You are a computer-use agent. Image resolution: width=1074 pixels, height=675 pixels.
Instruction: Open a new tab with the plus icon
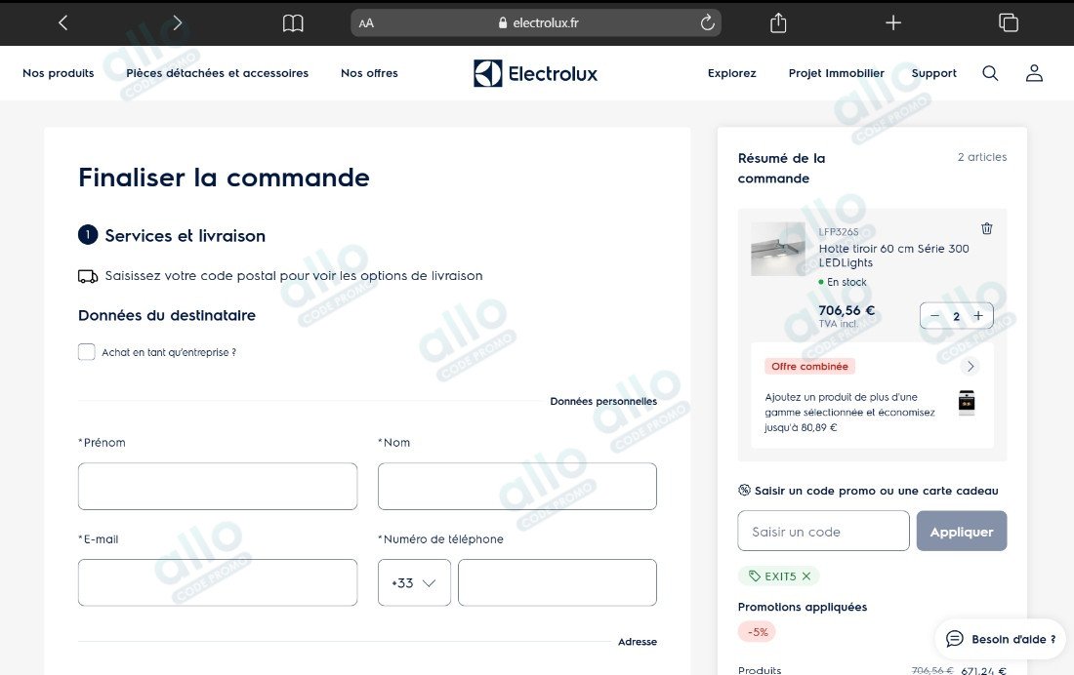(893, 22)
